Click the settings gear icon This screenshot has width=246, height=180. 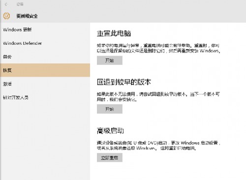(6, 16)
